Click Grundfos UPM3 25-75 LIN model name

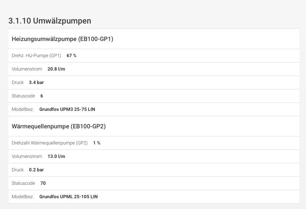(67, 109)
